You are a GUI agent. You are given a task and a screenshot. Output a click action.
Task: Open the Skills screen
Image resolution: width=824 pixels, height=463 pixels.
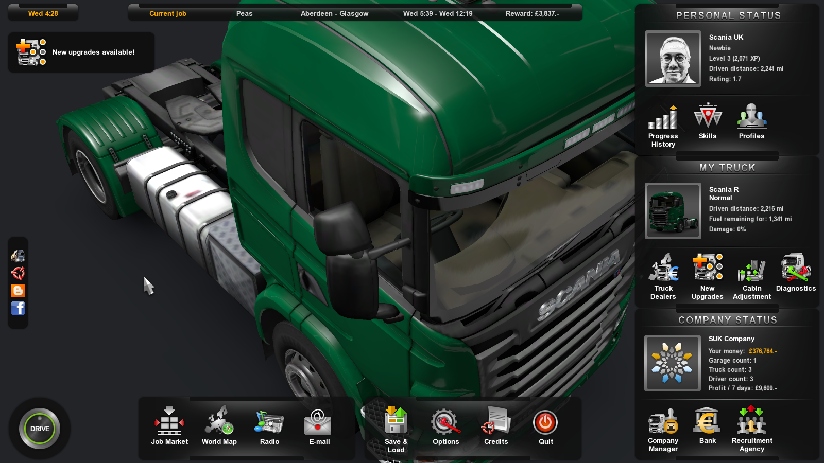point(708,121)
